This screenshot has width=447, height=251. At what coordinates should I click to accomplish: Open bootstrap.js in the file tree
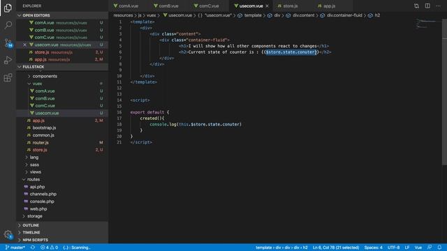62,128
